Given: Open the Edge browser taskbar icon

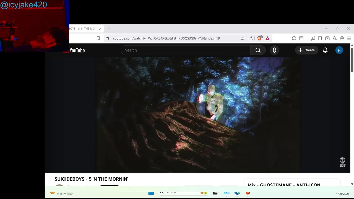Looking at the screenshot, I should [x=237, y=193].
